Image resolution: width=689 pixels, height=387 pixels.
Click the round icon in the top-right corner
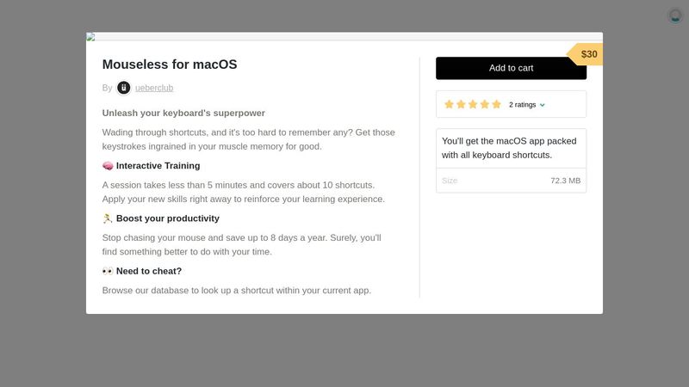click(x=675, y=15)
